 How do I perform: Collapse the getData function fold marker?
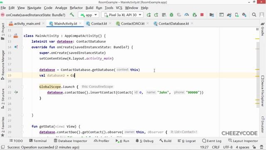(22, 127)
